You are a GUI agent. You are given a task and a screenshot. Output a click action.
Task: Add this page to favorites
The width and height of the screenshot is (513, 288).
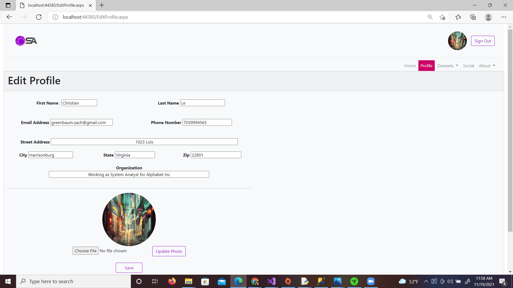pos(442,17)
